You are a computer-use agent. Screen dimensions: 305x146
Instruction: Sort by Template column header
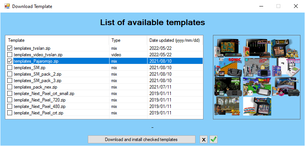tap(57, 40)
